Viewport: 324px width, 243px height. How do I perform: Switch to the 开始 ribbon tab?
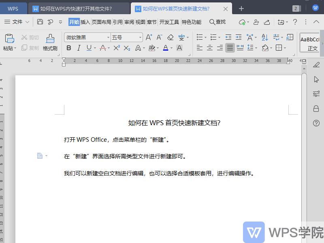[x=74, y=22]
